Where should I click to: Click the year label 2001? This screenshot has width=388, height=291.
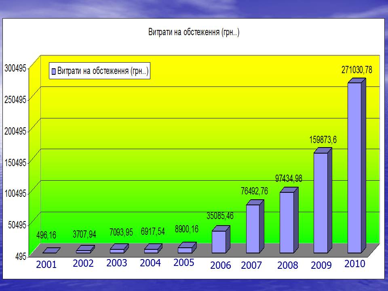pyautogui.click(x=46, y=266)
